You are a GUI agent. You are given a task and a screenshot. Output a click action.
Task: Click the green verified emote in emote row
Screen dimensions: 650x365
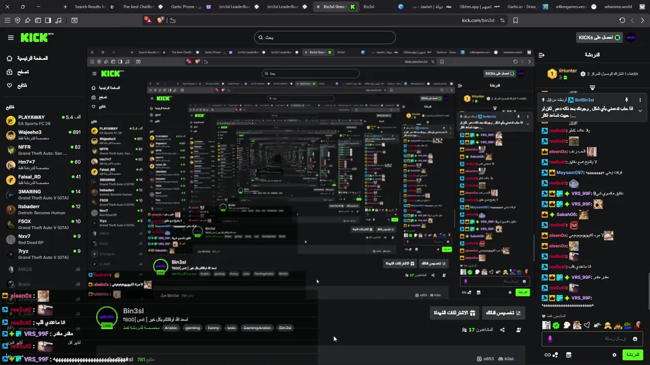click(556, 325)
